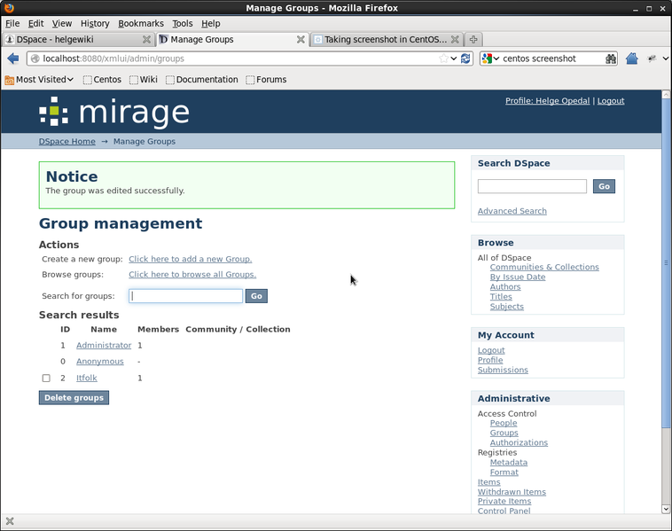Click the Reload page icon in the address bar
The width and height of the screenshot is (672, 531).
point(466,59)
